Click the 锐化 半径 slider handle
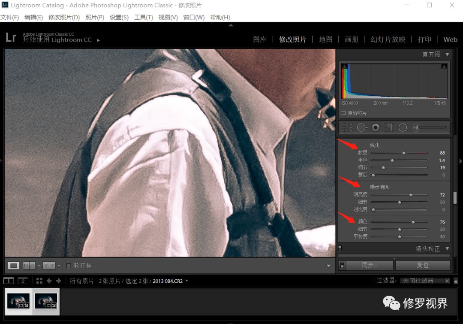463x324 pixels. point(392,160)
